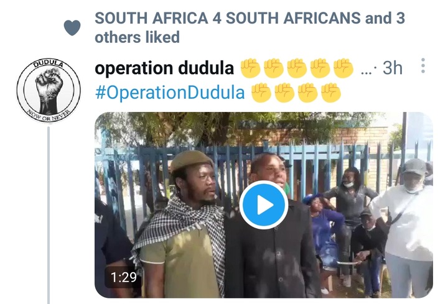448x304 pixels.
Task: Open the #OperationDudula hashtag
Action: (x=170, y=93)
